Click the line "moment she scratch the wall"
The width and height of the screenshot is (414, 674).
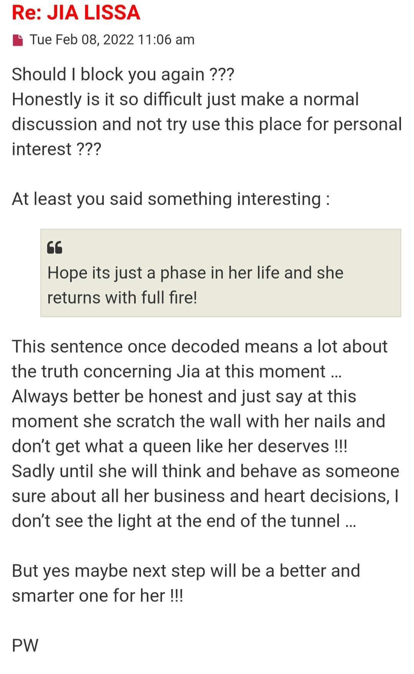pos(198,421)
